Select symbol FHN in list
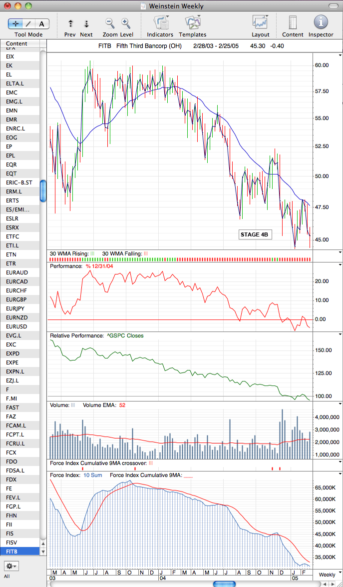This screenshot has width=343, height=587. (x=19, y=515)
